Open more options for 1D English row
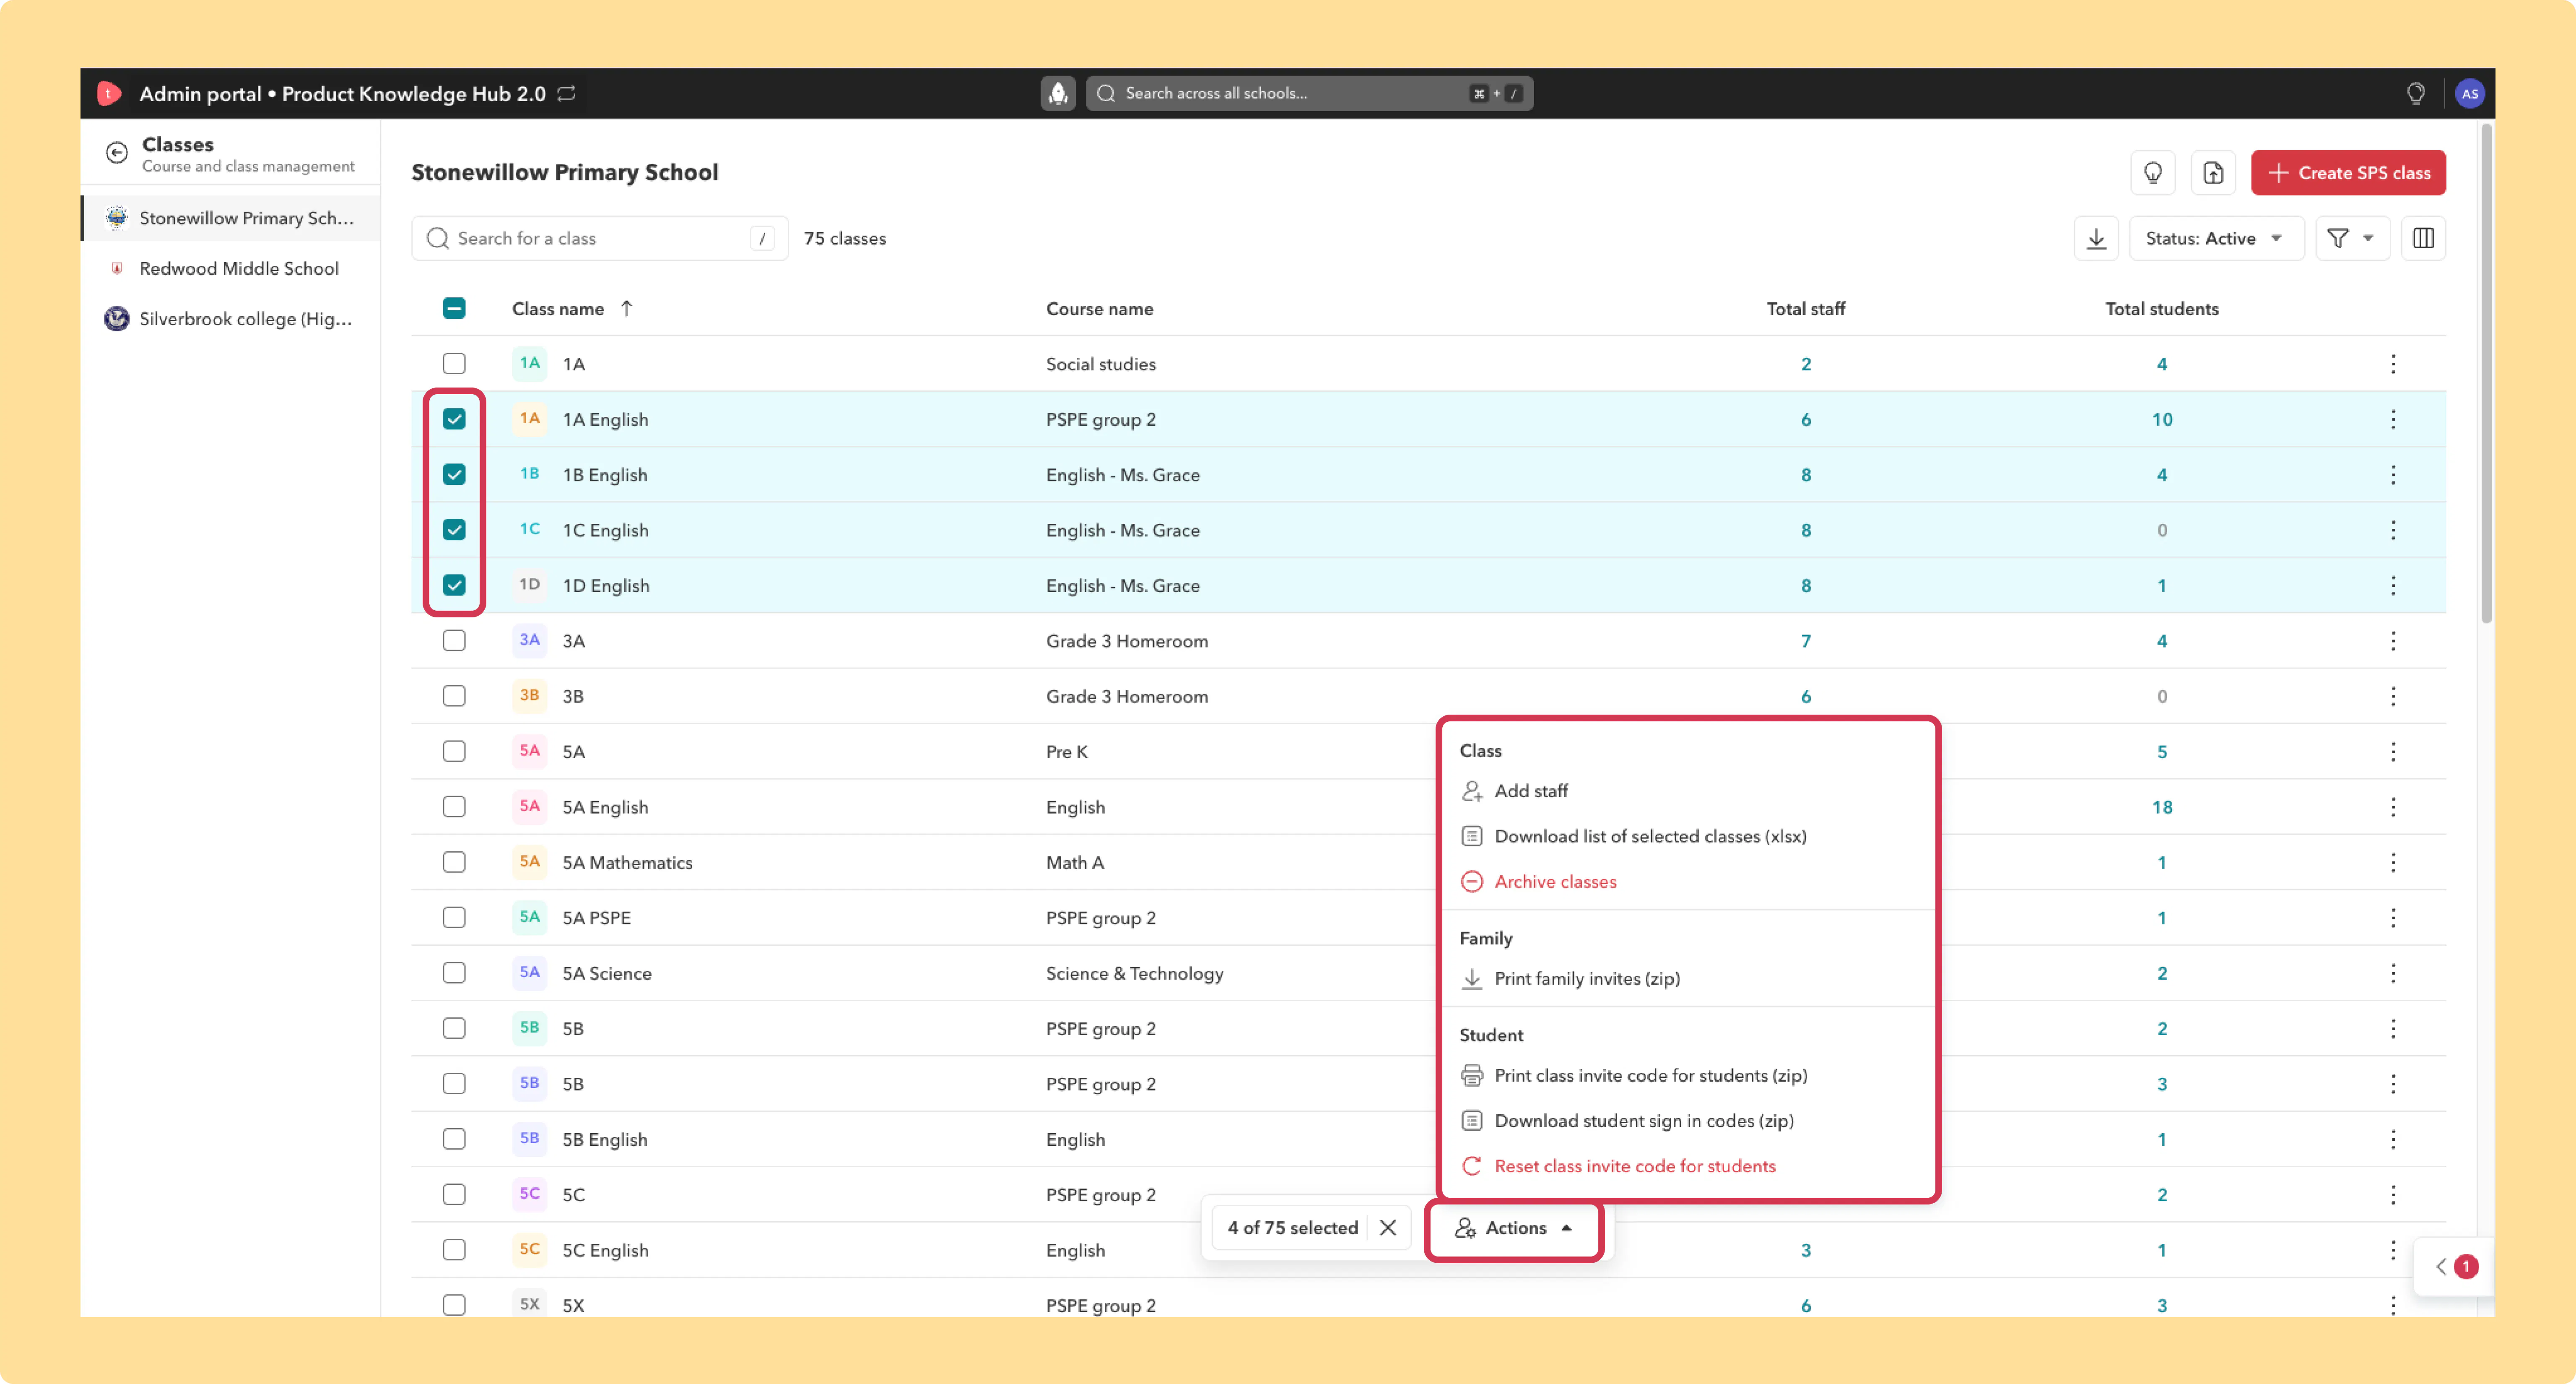Screen dimensions: 2576x1384 (2393, 585)
